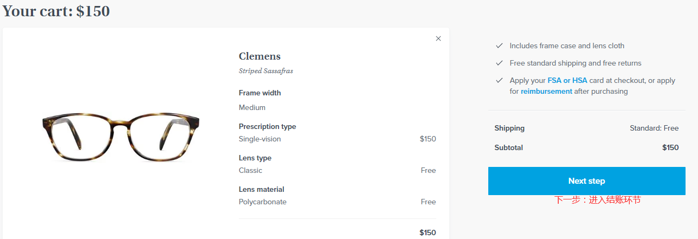Click the Lens material label
Viewport: 698px width, 239px height.
261,190
